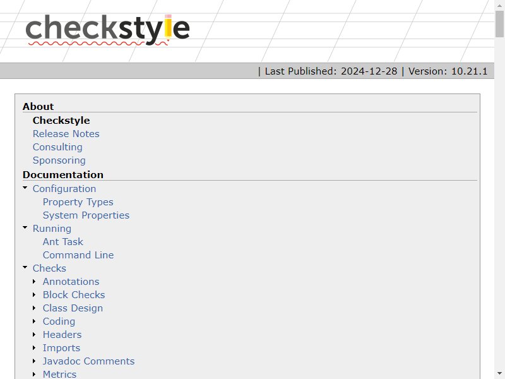Open the Block Checks link
Image resolution: width=505 pixels, height=379 pixels.
click(74, 294)
